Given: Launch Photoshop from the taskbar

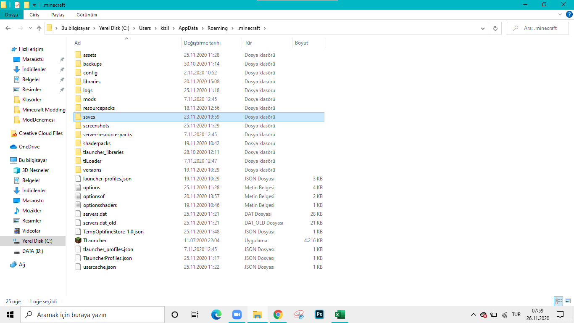Looking at the screenshot, I should pos(319,315).
